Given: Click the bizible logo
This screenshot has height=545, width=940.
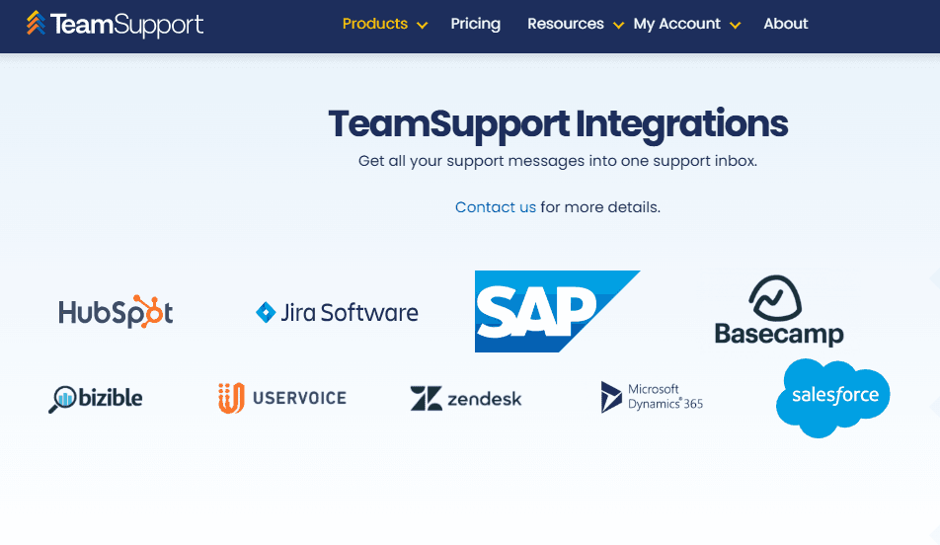Looking at the screenshot, I should [96, 399].
